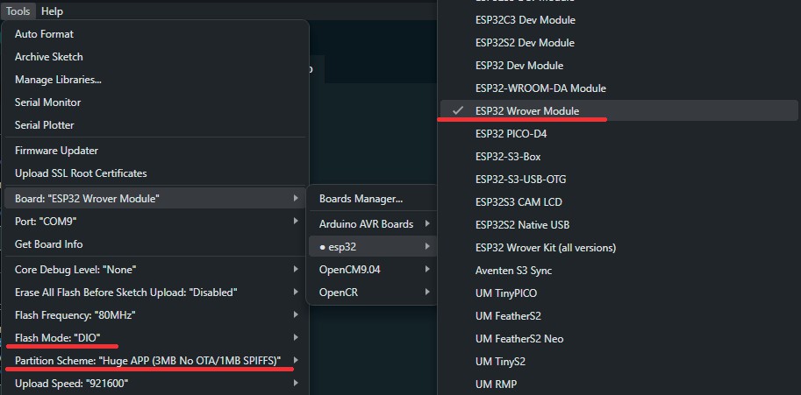Select Manage Libraries option

(58, 80)
